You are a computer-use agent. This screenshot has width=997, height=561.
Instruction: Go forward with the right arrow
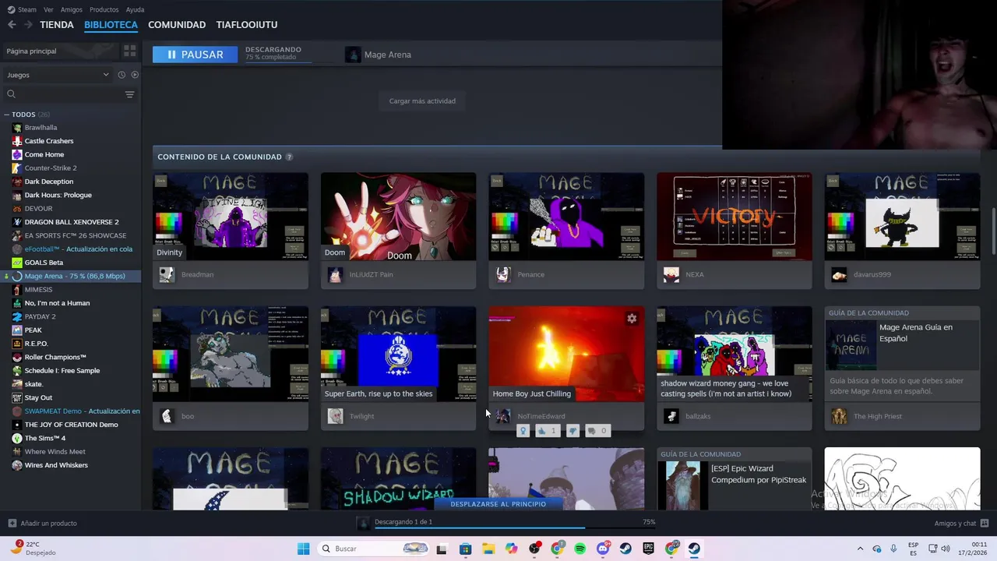pos(28,25)
